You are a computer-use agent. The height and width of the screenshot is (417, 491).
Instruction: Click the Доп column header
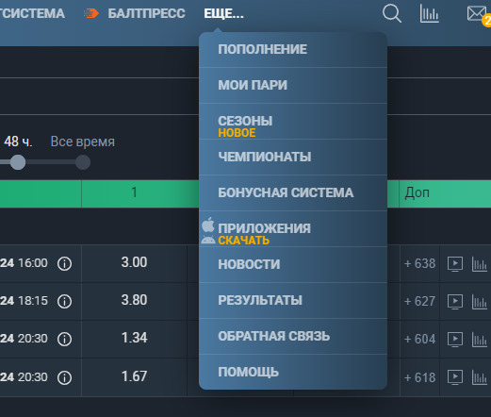coord(417,192)
